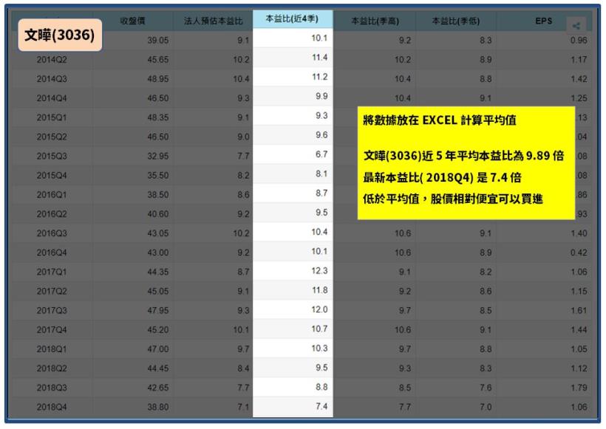Click the 2016Q4 row label

click(52, 253)
